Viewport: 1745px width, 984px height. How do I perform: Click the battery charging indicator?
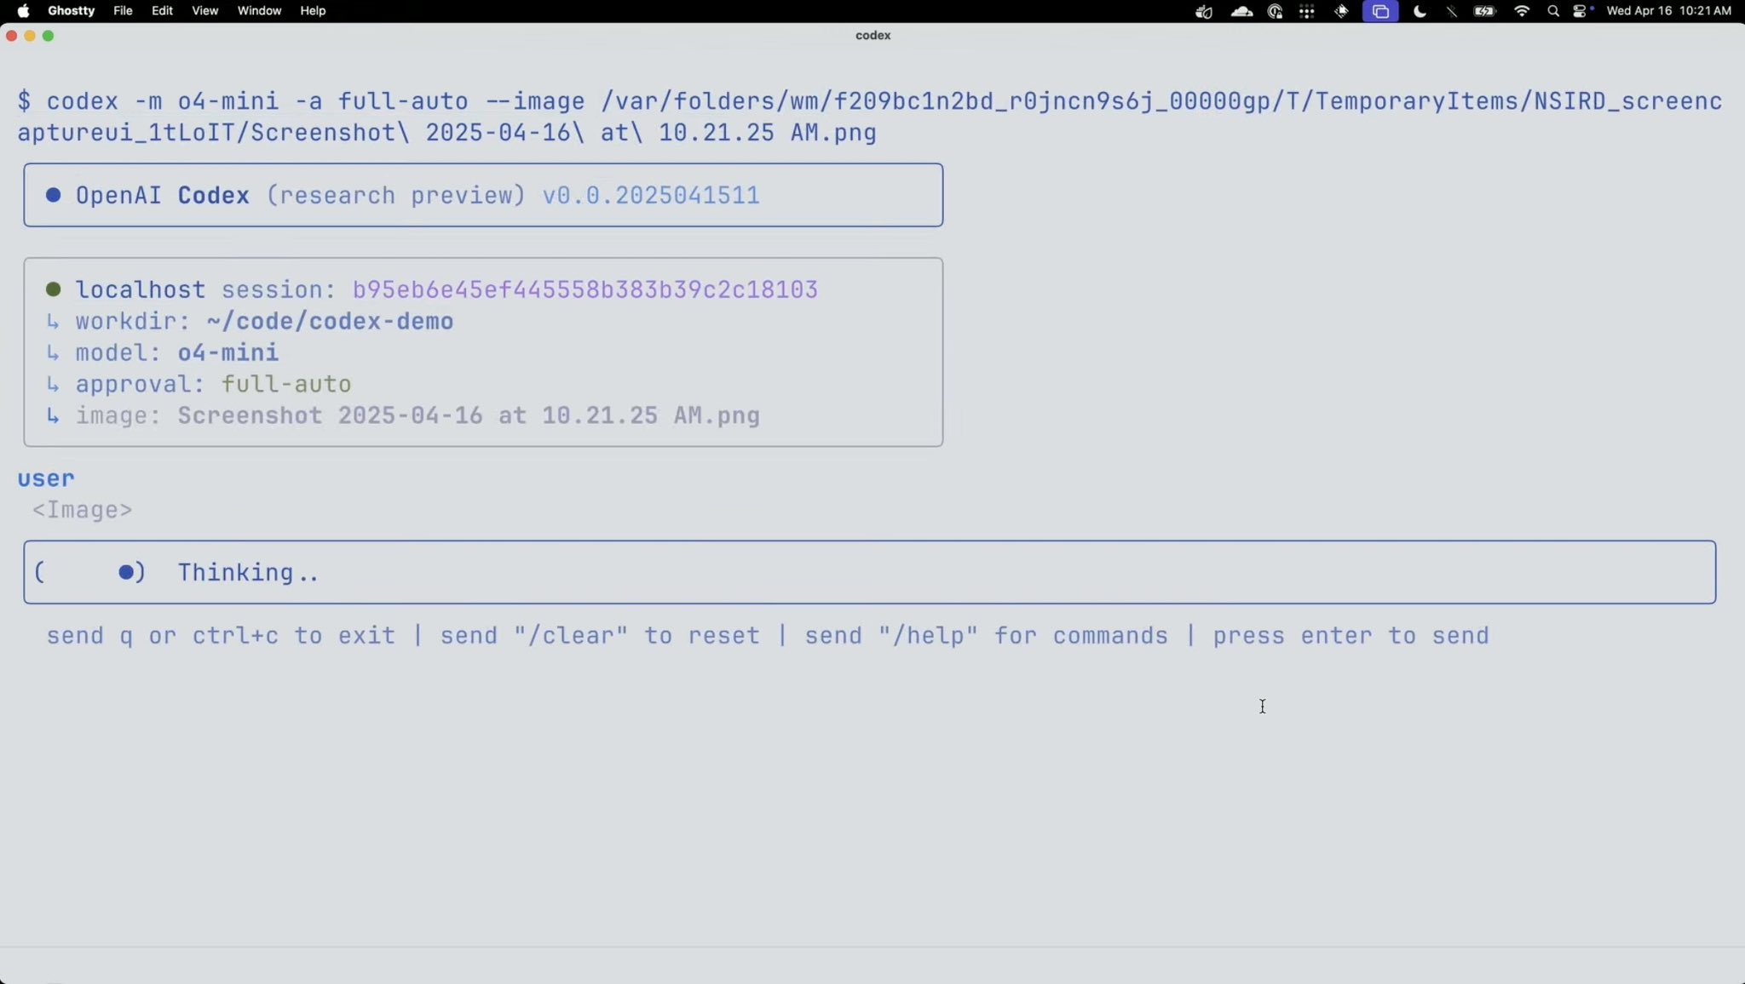1484,11
